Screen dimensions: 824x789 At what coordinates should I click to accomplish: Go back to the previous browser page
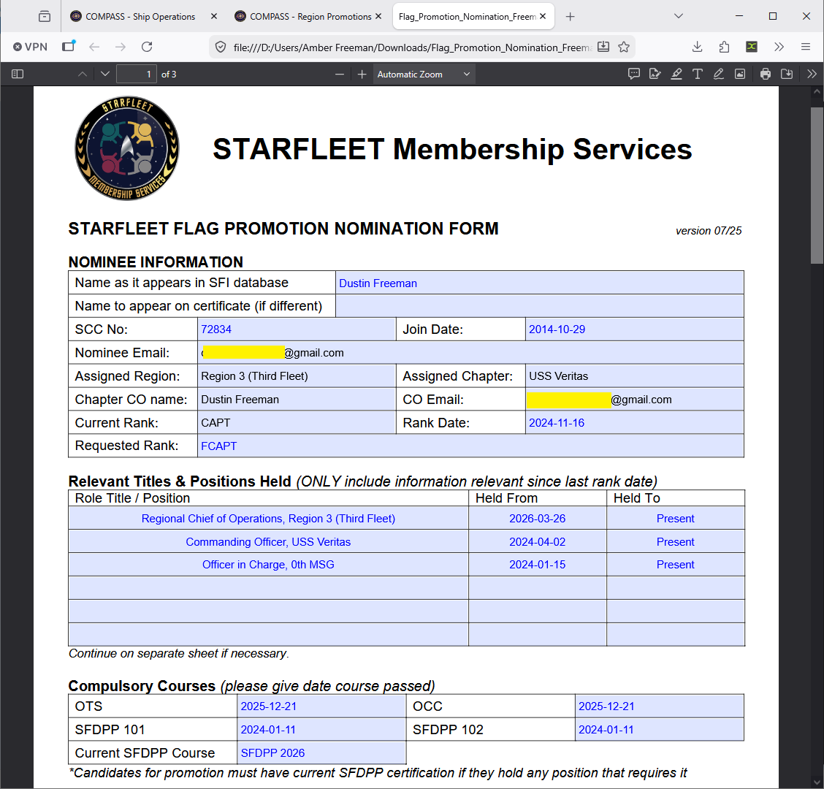pyautogui.click(x=94, y=47)
